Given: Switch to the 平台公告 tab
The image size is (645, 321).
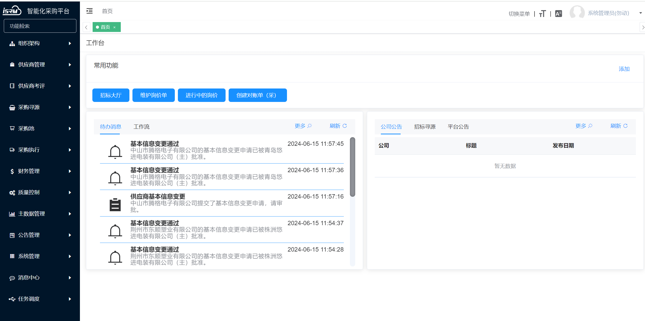Looking at the screenshot, I should coord(458,127).
